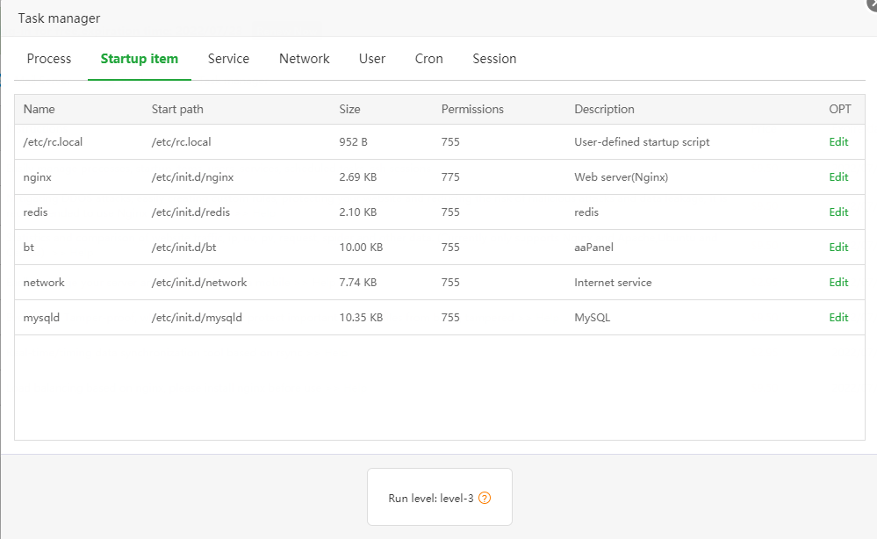Click the Permissions column header
The width and height of the screenshot is (877, 539).
(472, 110)
